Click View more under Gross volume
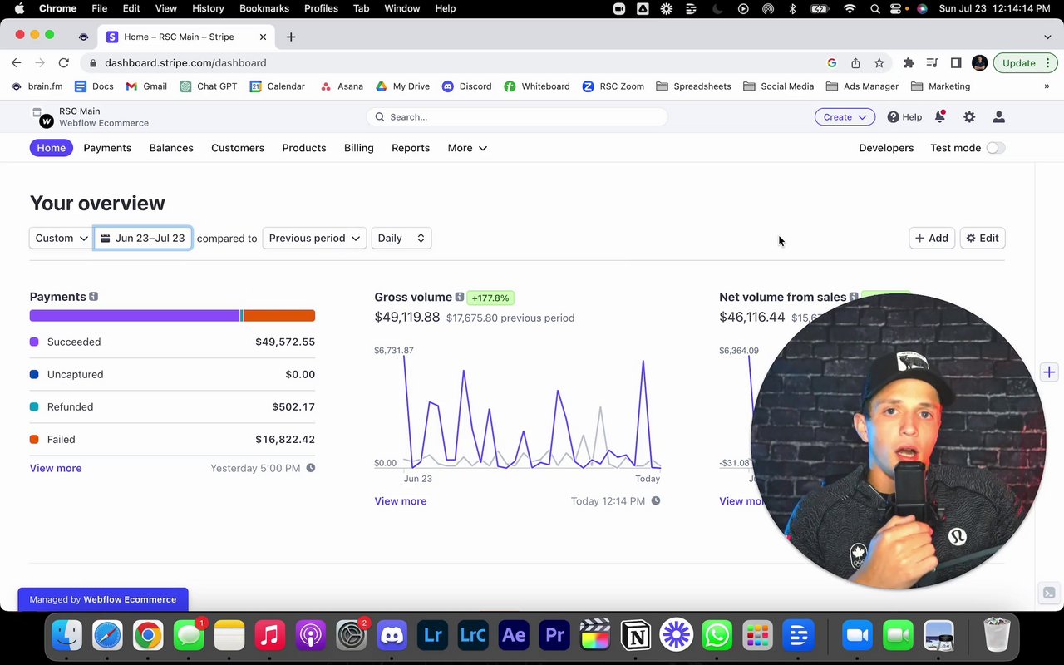Image resolution: width=1064 pixels, height=665 pixels. (x=401, y=501)
